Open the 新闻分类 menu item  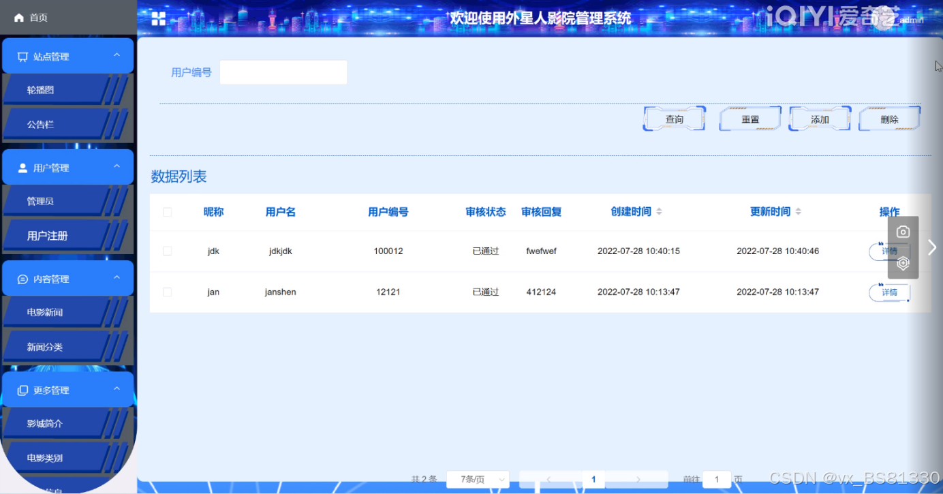(67, 347)
